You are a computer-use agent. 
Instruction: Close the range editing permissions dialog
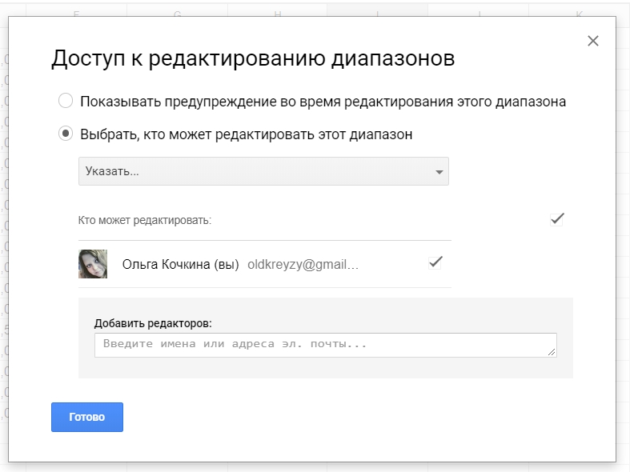tap(592, 41)
